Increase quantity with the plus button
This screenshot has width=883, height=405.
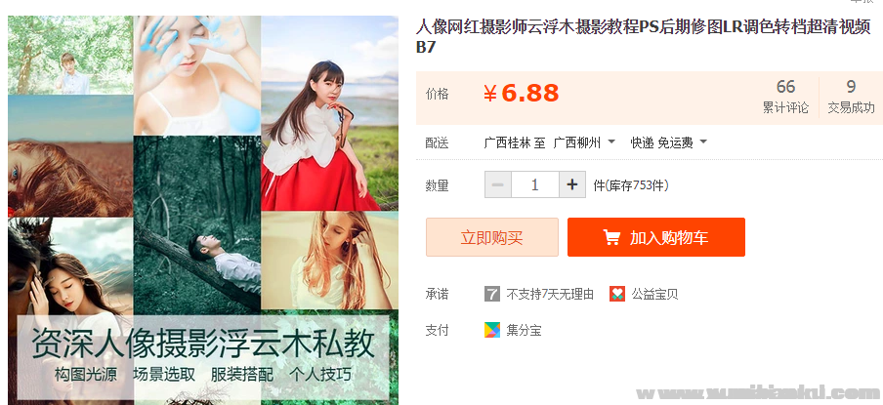tap(572, 184)
